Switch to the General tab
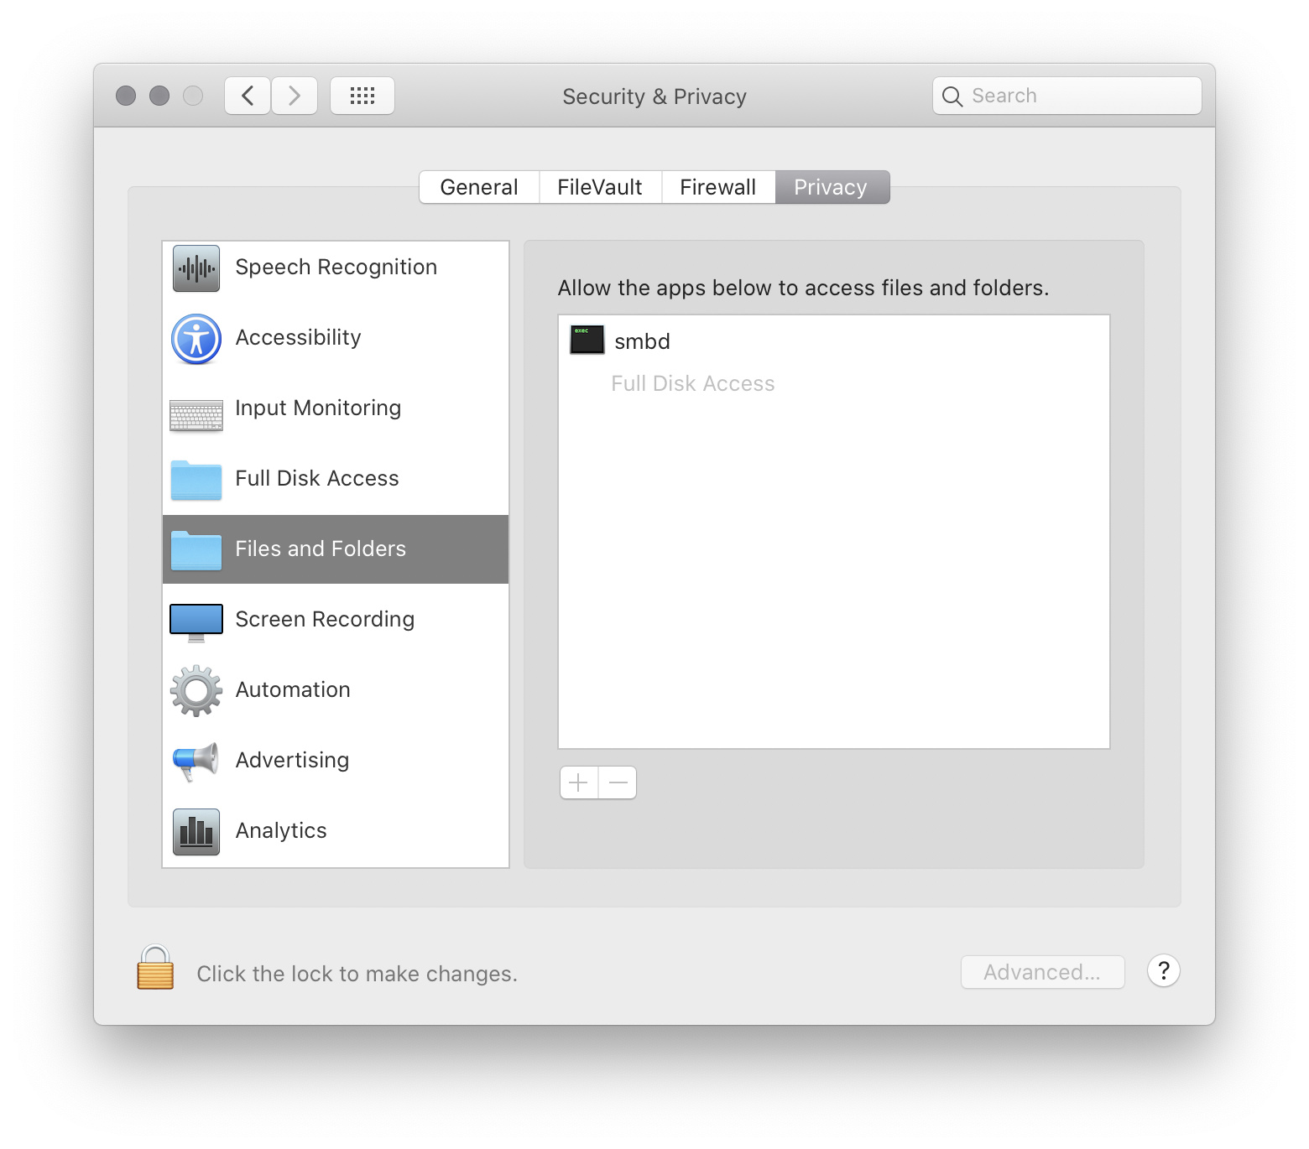Image resolution: width=1309 pixels, height=1149 pixels. (479, 187)
